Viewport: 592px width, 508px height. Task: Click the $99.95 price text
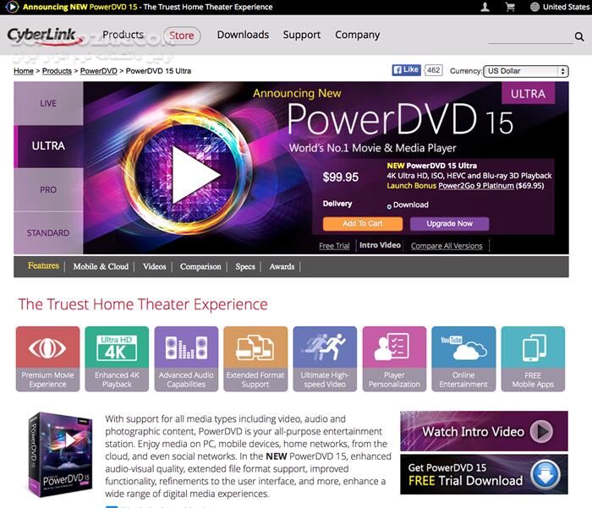pyautogui.click(x=340, y=177)
